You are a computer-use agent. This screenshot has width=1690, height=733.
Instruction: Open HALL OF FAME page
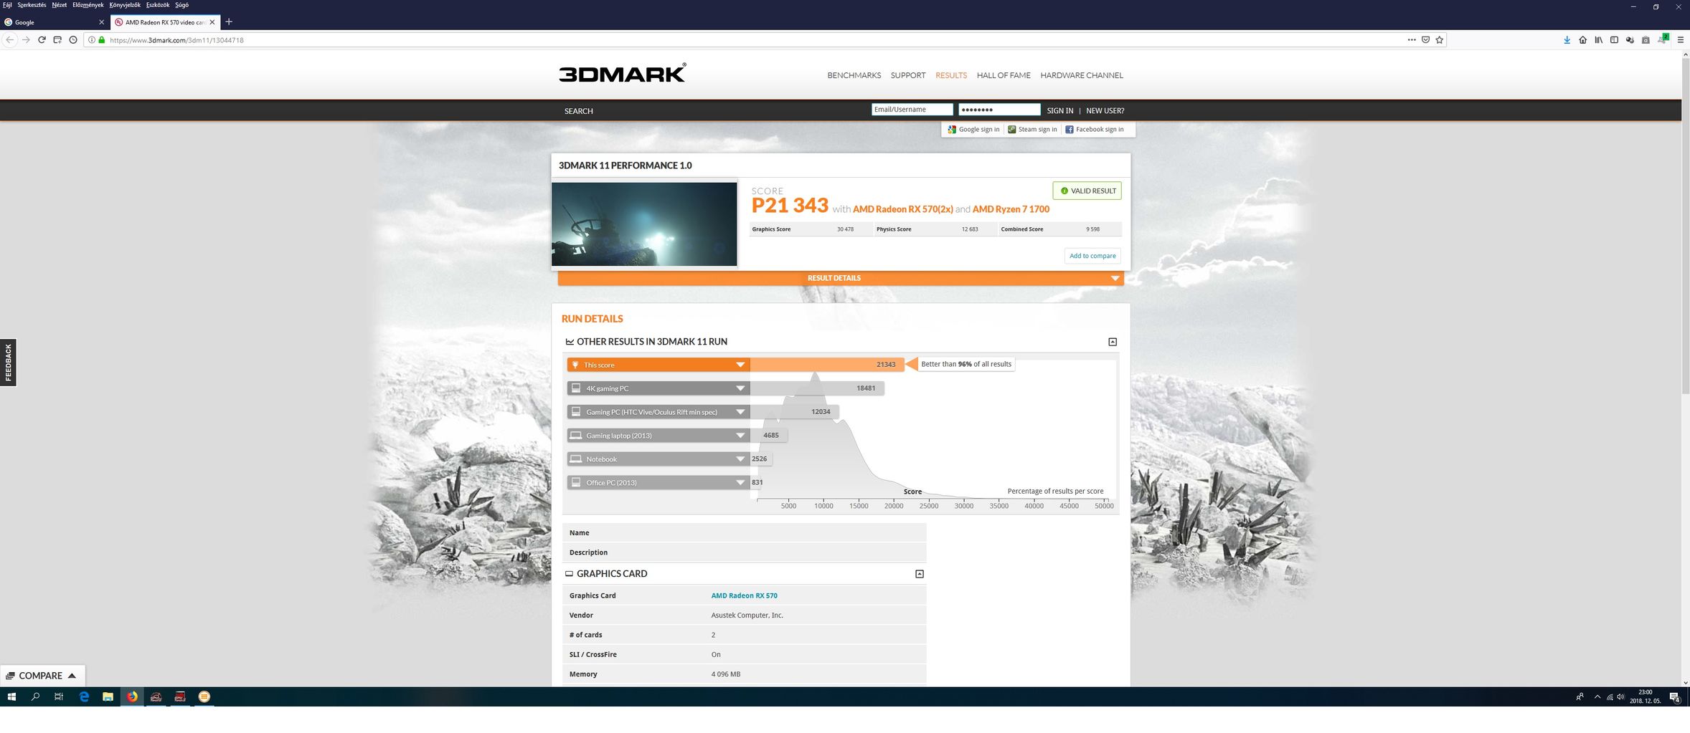(x=1003, y=75)
